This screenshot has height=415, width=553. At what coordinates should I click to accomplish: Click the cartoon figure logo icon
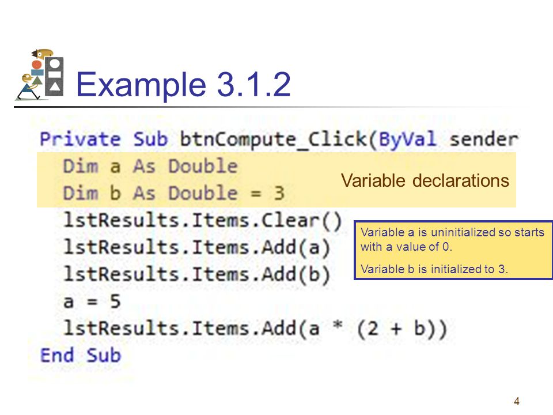point(40,75)
